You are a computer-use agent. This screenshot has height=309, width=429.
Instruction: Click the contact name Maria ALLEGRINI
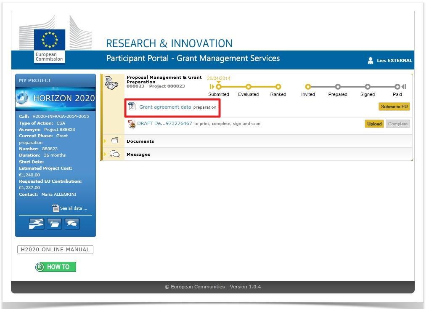[x=59, y=194]
